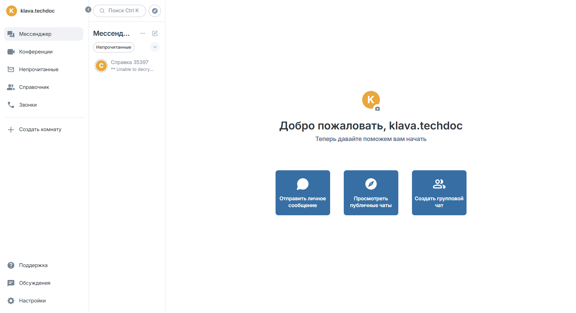The width and height of the screenshot is (576, 313).
Task: Open Обсуждения section
Action: pos(44,283)
